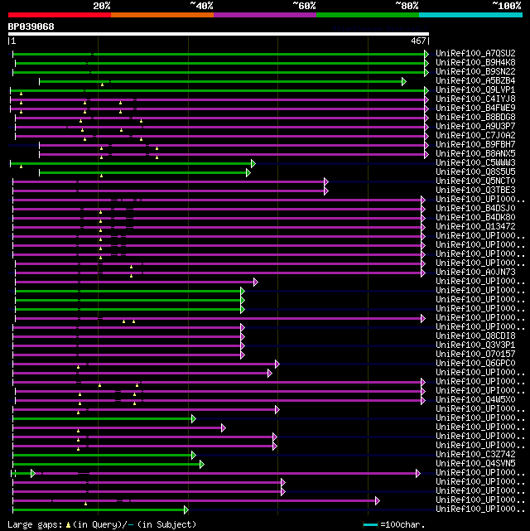
Task: Click the purple arrowhead ending the O70157 alignment
Action: point(243,355)
